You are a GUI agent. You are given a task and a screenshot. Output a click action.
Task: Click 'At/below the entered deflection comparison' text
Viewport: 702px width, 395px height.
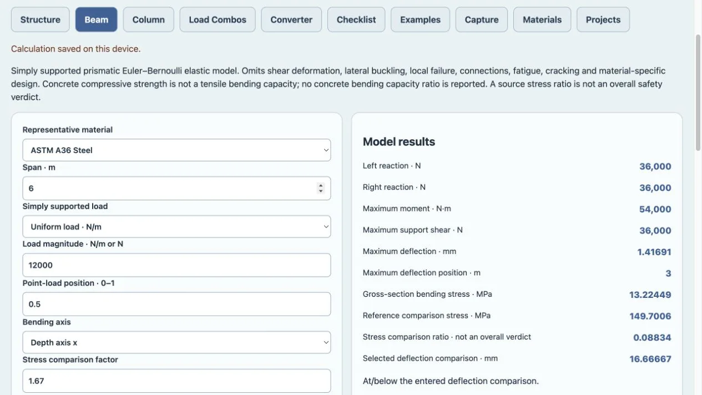451,381
